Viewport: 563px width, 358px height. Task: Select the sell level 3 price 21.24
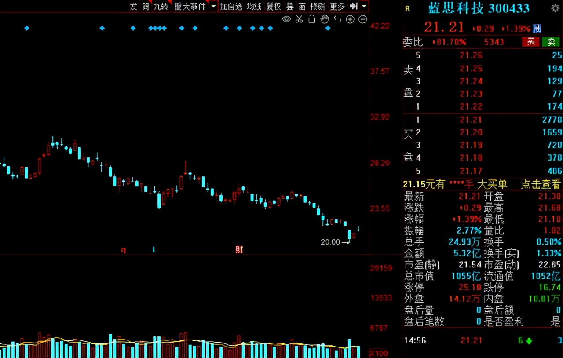pyautogui.click(x=471, y=81)
